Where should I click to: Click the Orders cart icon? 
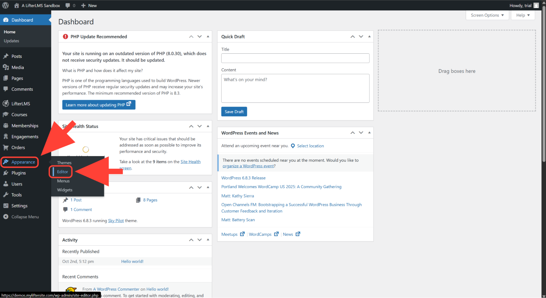point(6,148)
